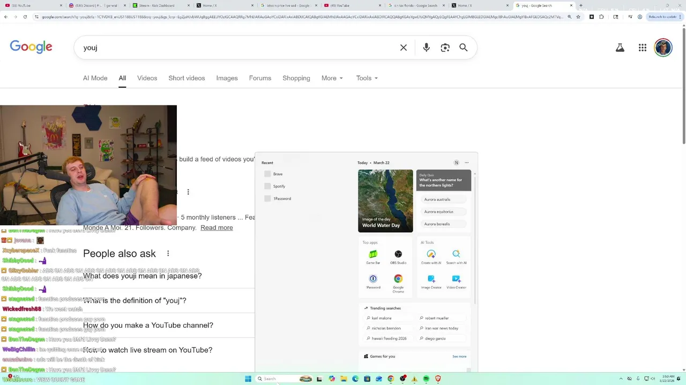Open File Explorer from the taskbar
Screen dimensions: 686x385
[x=344, y=379]
